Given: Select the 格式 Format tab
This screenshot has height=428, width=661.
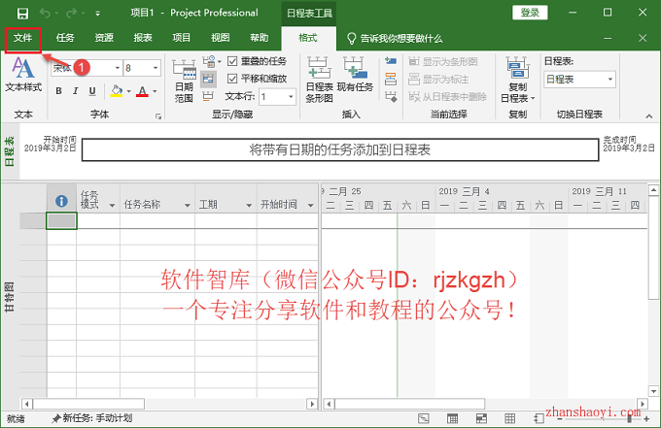Looking at the screenshot, I should (308, 38).
